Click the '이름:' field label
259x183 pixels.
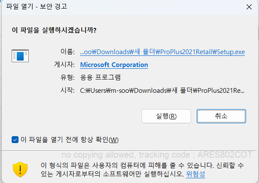(x=68, y=52)
